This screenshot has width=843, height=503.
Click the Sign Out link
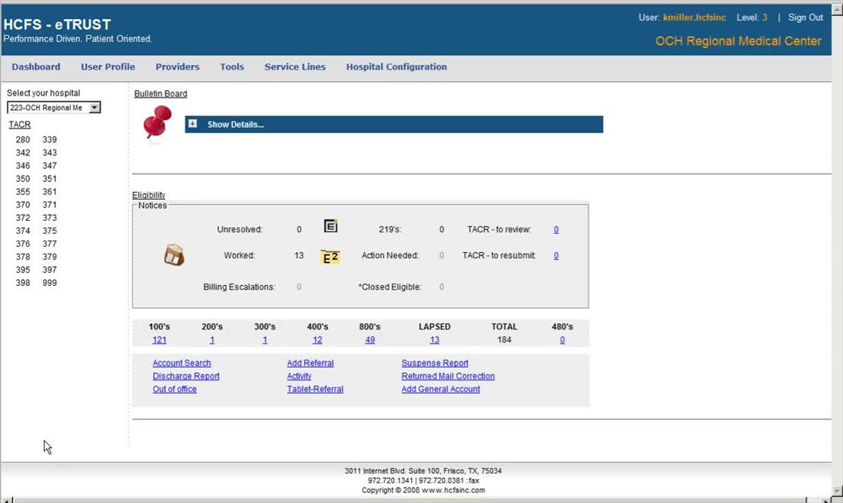805,18
